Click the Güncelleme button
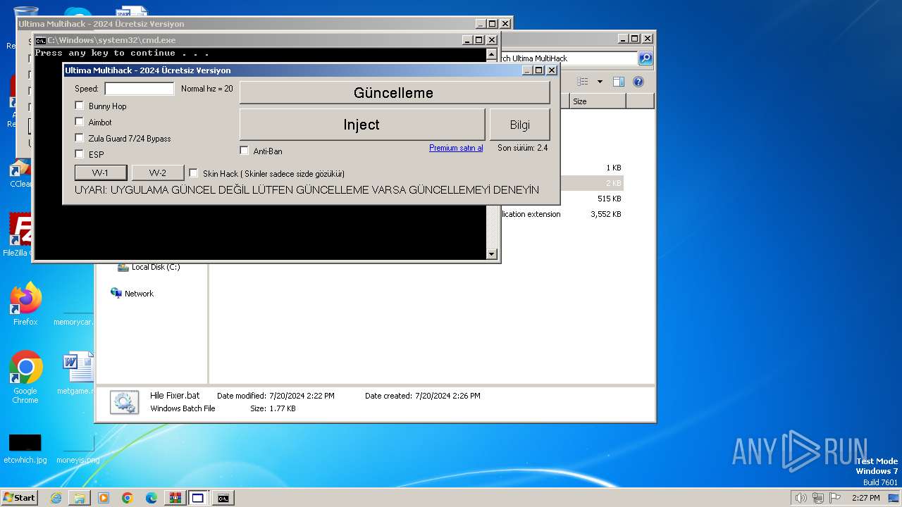This screenshot has width=902, height=507. [395, 93]
